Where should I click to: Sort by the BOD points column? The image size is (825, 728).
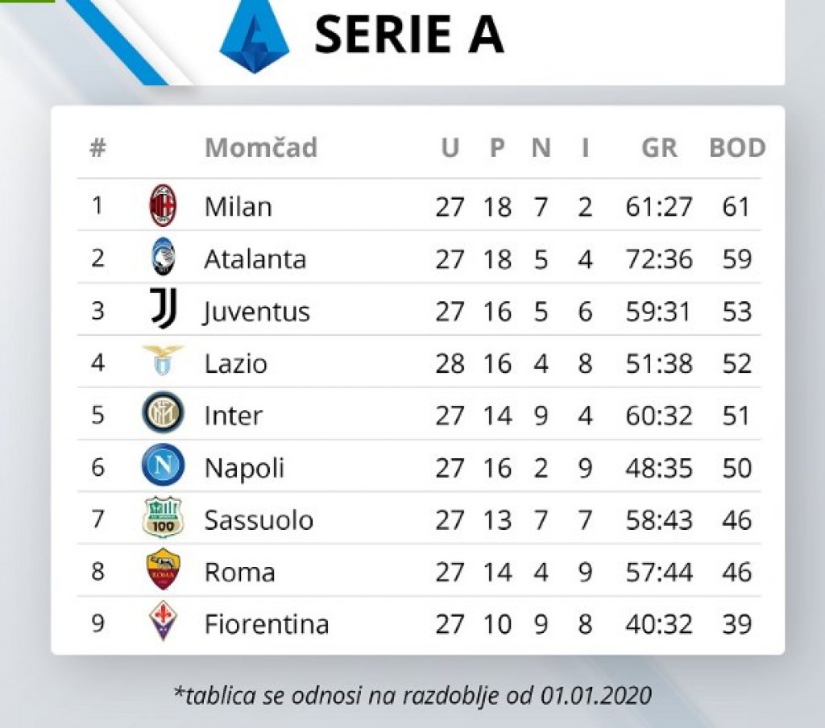pyautogui.click(x=737, y=148)
